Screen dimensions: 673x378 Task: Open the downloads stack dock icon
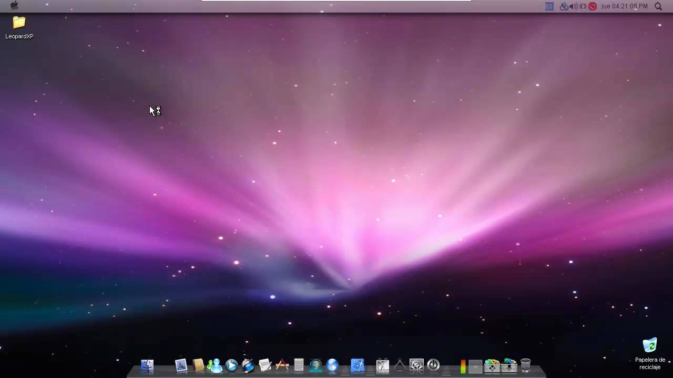point(509,365)
